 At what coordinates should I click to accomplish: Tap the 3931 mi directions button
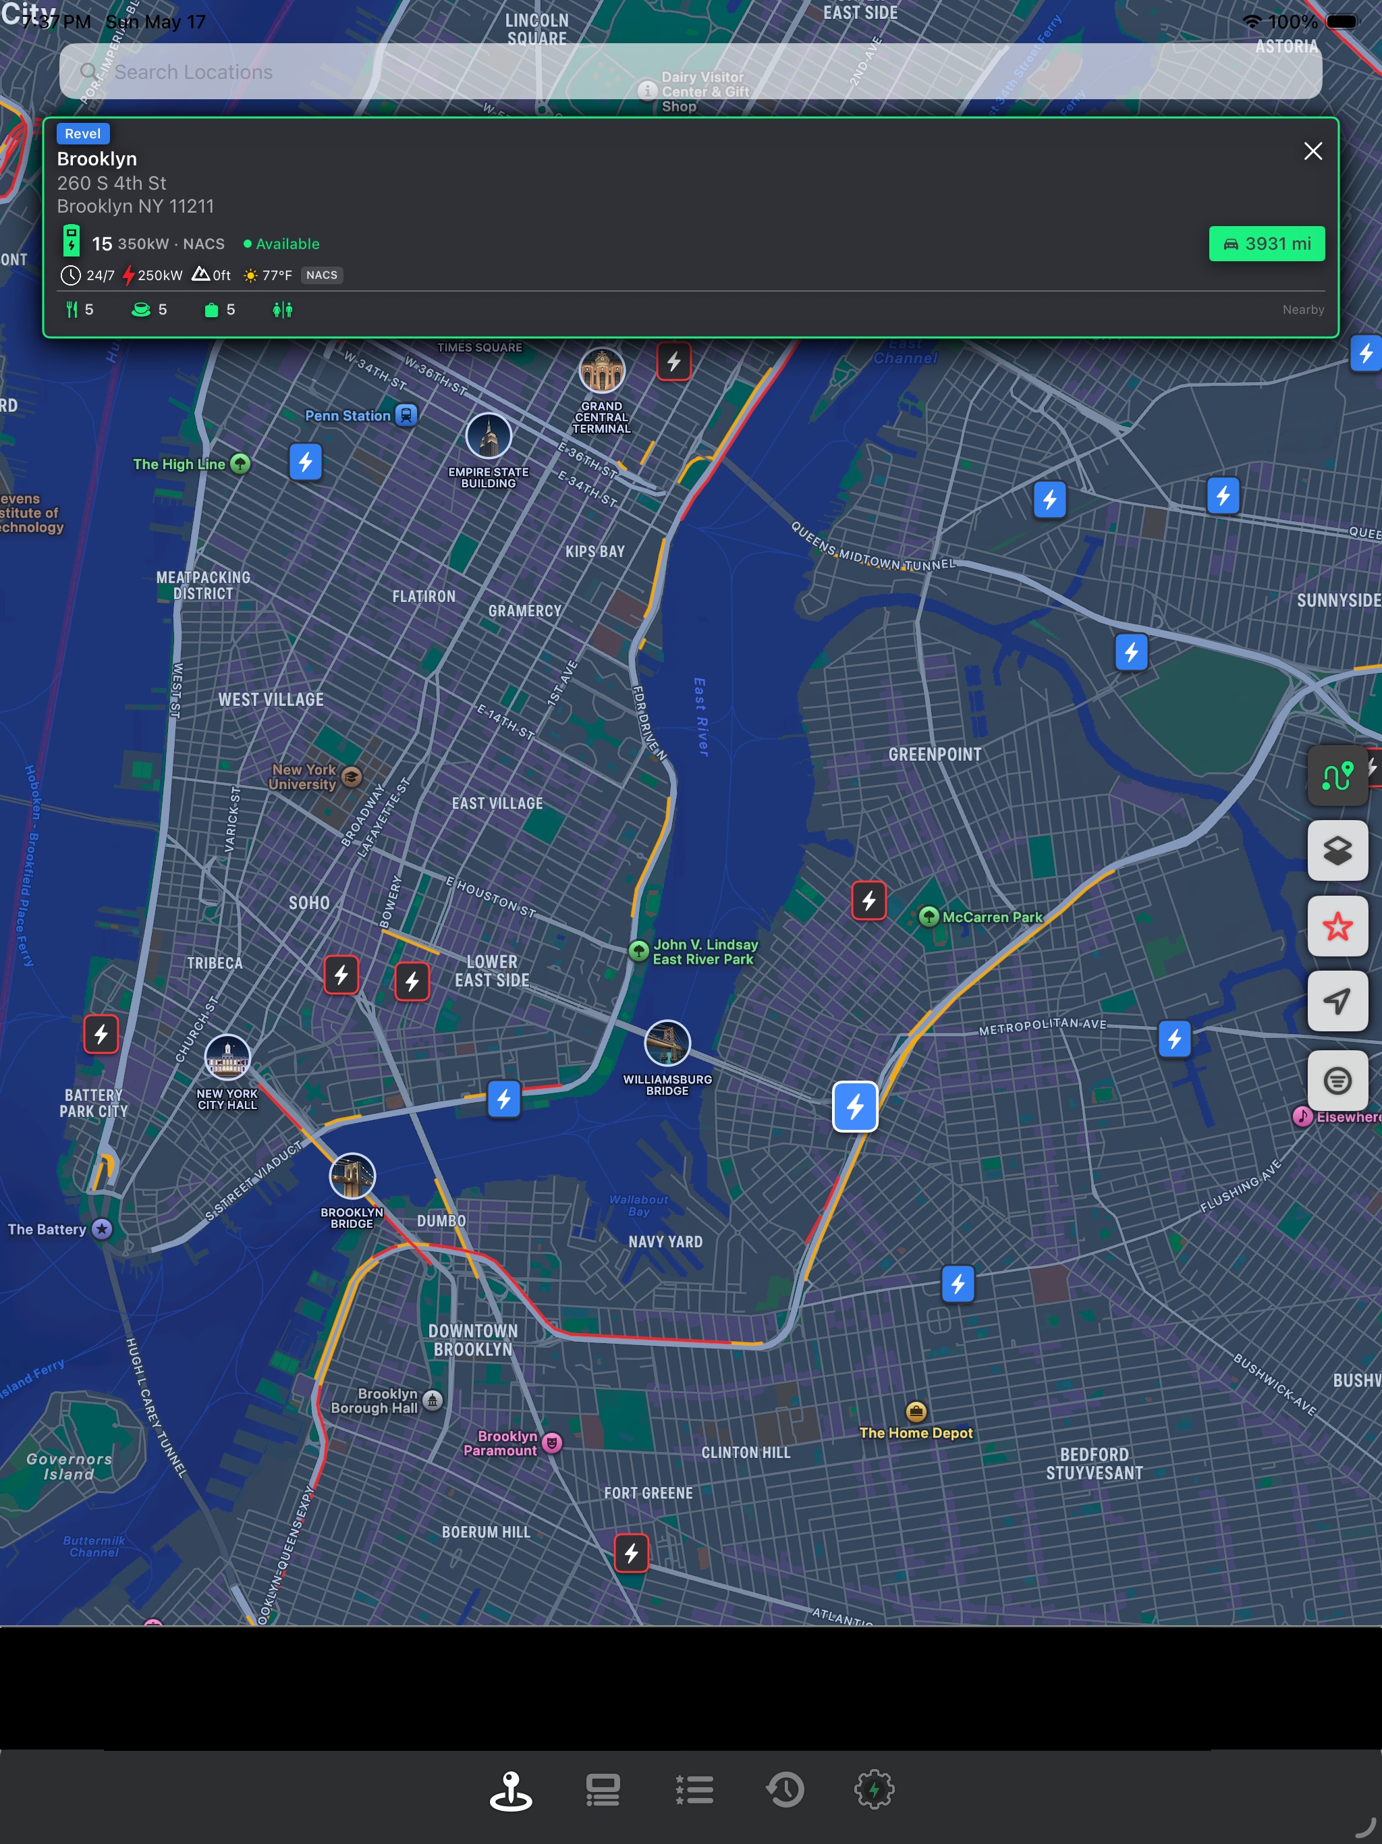(x=1266, y=244)
